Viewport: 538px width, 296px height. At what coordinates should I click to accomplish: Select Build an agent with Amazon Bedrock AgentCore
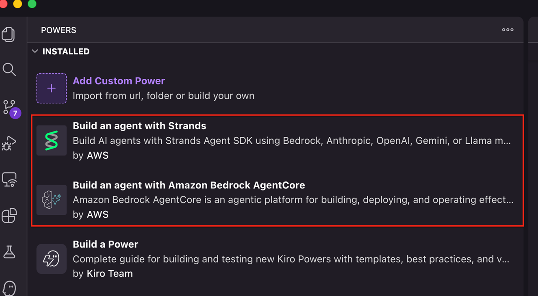coord(189,185)
